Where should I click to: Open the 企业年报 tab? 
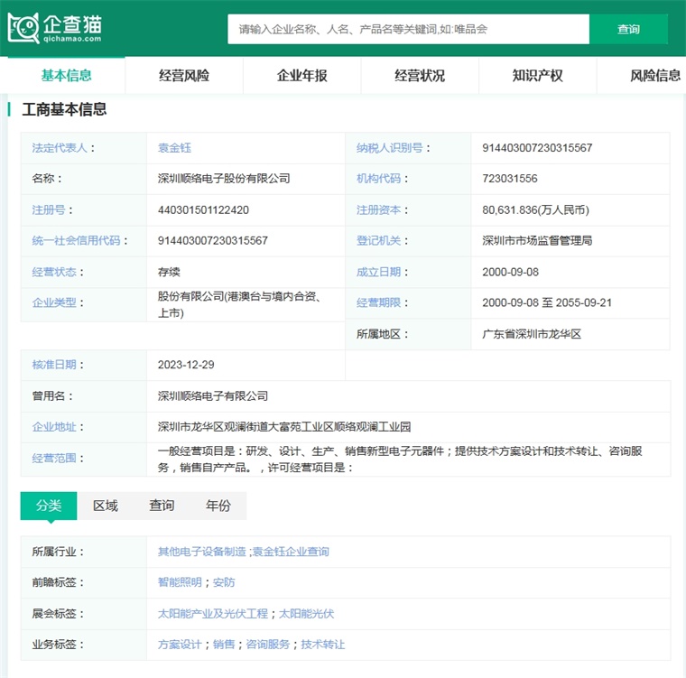(x=301, y=76)
